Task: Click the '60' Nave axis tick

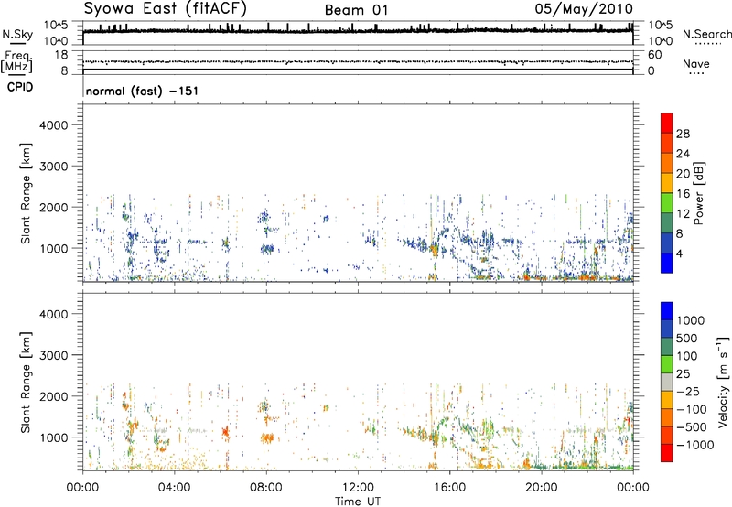Action: point(654,55)
